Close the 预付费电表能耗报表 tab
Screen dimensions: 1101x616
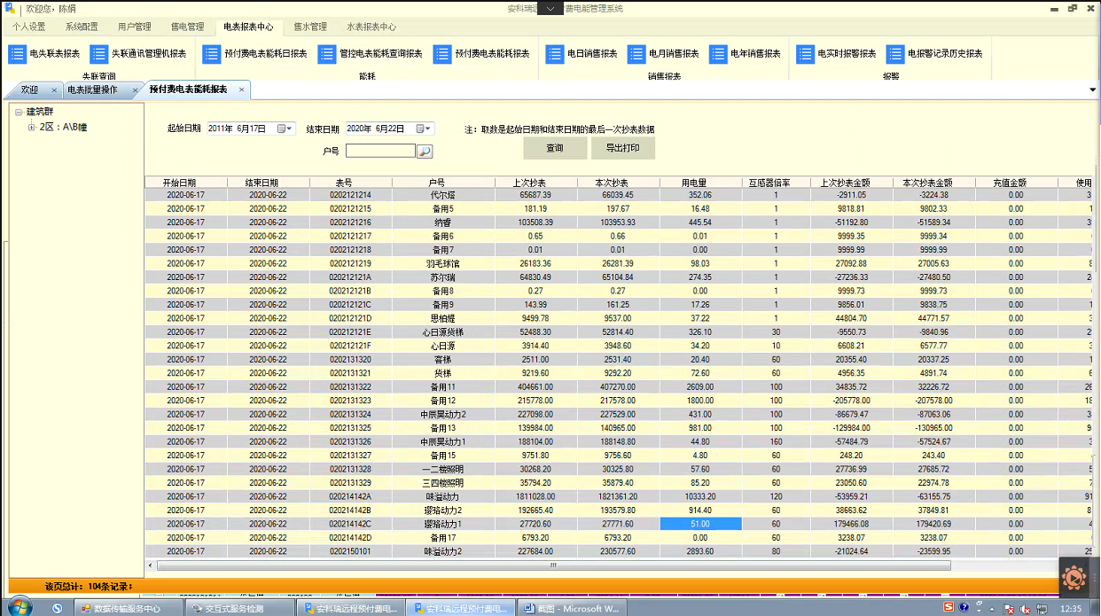point(241,90)
